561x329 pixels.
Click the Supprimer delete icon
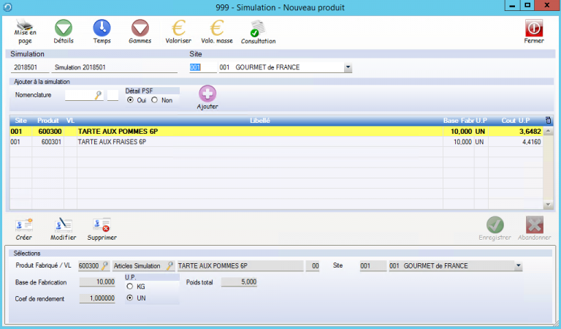[x=102, y=226]
